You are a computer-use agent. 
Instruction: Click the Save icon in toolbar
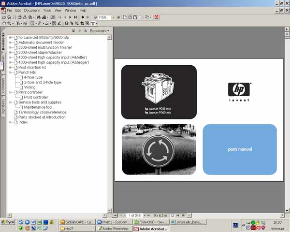[x=14, y=17]
